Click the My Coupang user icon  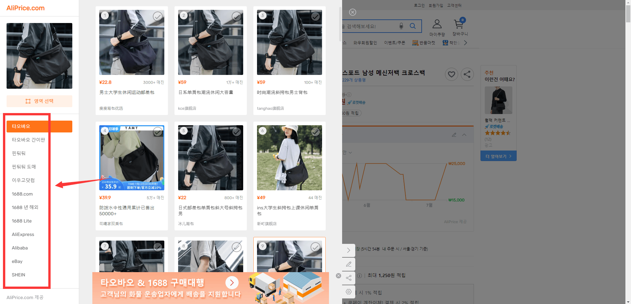[x=437, y=24]
